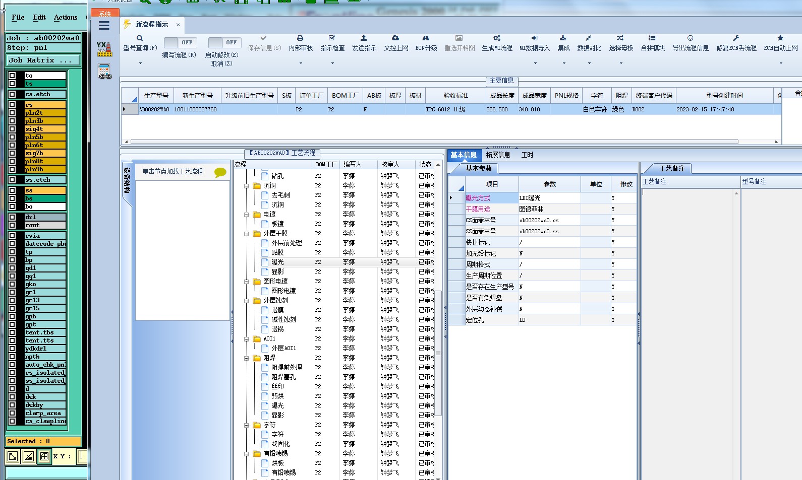
Task: Open dropdown arrow under ECN自动上网
Action: [781, 63]
